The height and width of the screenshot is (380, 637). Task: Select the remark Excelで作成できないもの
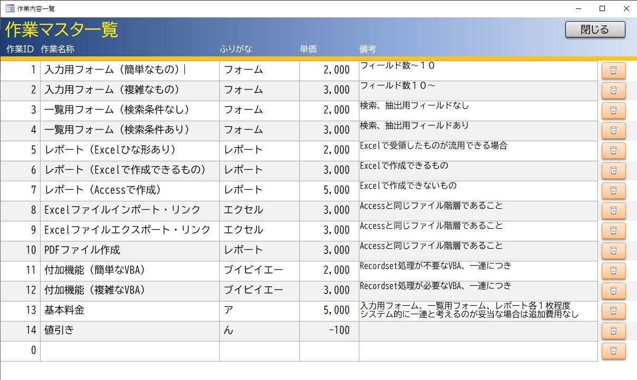pos(478,191)
